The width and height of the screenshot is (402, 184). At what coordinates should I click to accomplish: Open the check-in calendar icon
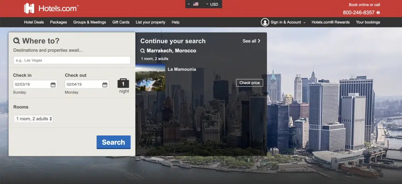(x=53, y=85)
